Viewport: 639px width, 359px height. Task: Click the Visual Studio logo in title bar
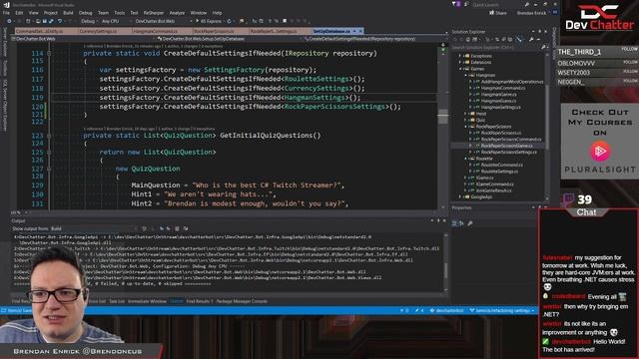click(6, 5)
